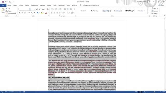Apply bullet list formatting
Screen dimensions: 166x93
point(52,9)
